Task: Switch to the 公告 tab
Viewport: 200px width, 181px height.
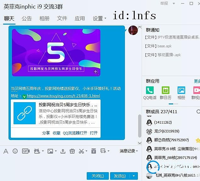Action: (27, 19)
